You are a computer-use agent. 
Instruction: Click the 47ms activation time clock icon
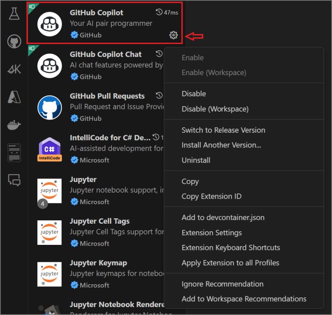(158, 12)
